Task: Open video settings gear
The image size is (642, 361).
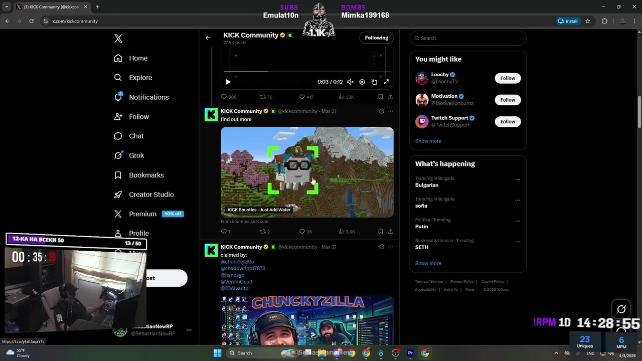Action: tap(362, 82)
